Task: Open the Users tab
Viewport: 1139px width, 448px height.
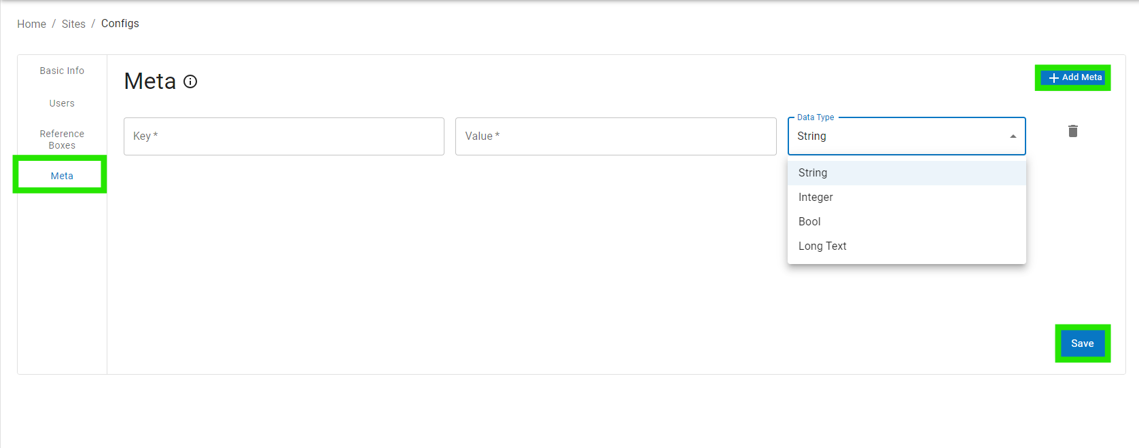Action: coord(62,103)
